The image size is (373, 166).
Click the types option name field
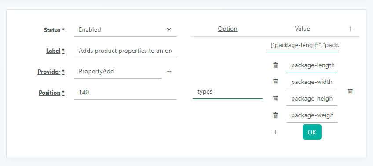coord(227,92)
